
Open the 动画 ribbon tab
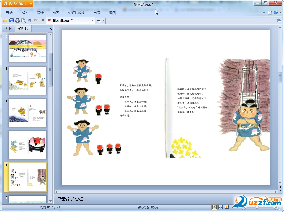pyautogui.click(x=56, y=13)
